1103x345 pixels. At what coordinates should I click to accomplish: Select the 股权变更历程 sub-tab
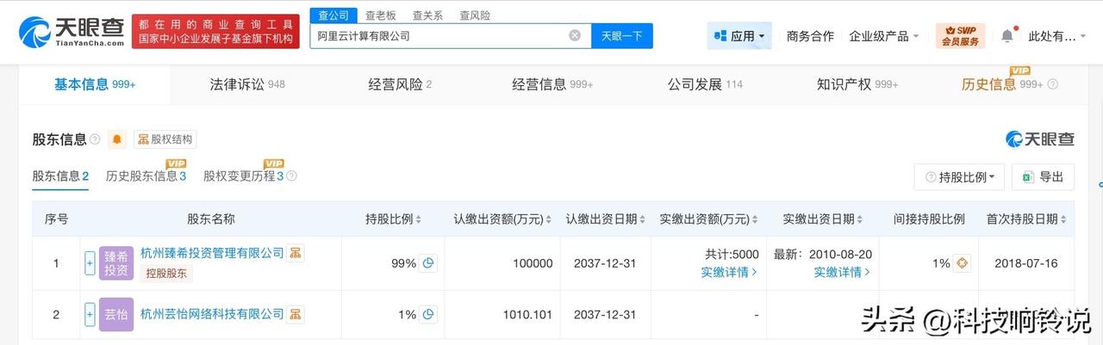(244, 176)
